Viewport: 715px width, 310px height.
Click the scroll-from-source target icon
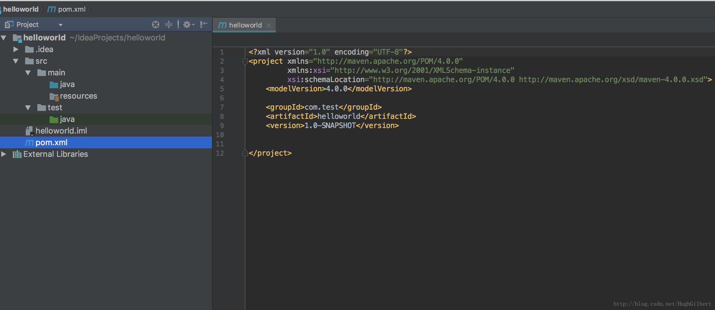tap(156, 25)
